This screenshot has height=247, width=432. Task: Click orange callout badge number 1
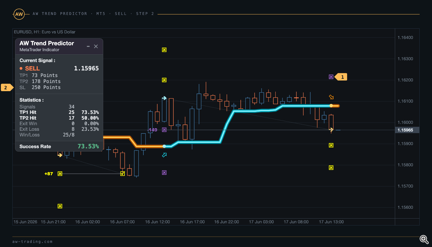[x=341, y=77]
